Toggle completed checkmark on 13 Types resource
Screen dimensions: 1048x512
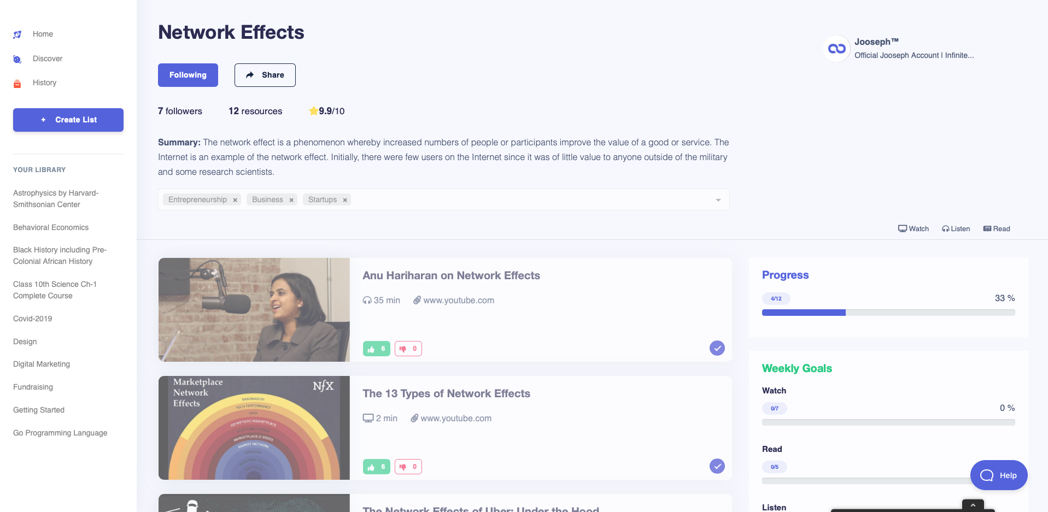(717, 466)
